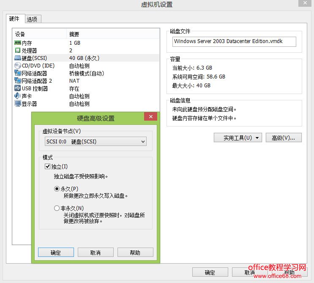Toggle the 独立(I) independent checkbox

click(x=47, y=166)
